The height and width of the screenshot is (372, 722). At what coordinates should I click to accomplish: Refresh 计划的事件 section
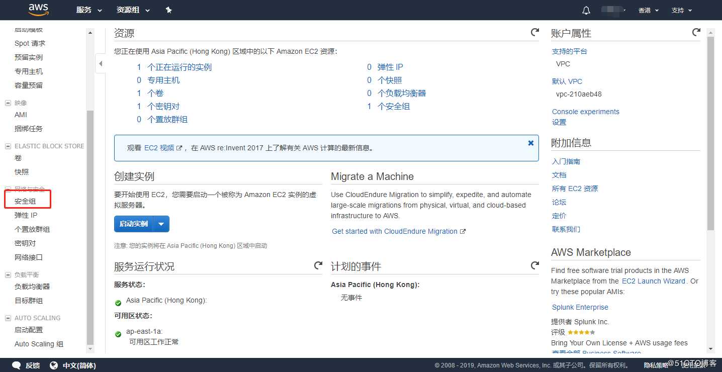point(535,265)
